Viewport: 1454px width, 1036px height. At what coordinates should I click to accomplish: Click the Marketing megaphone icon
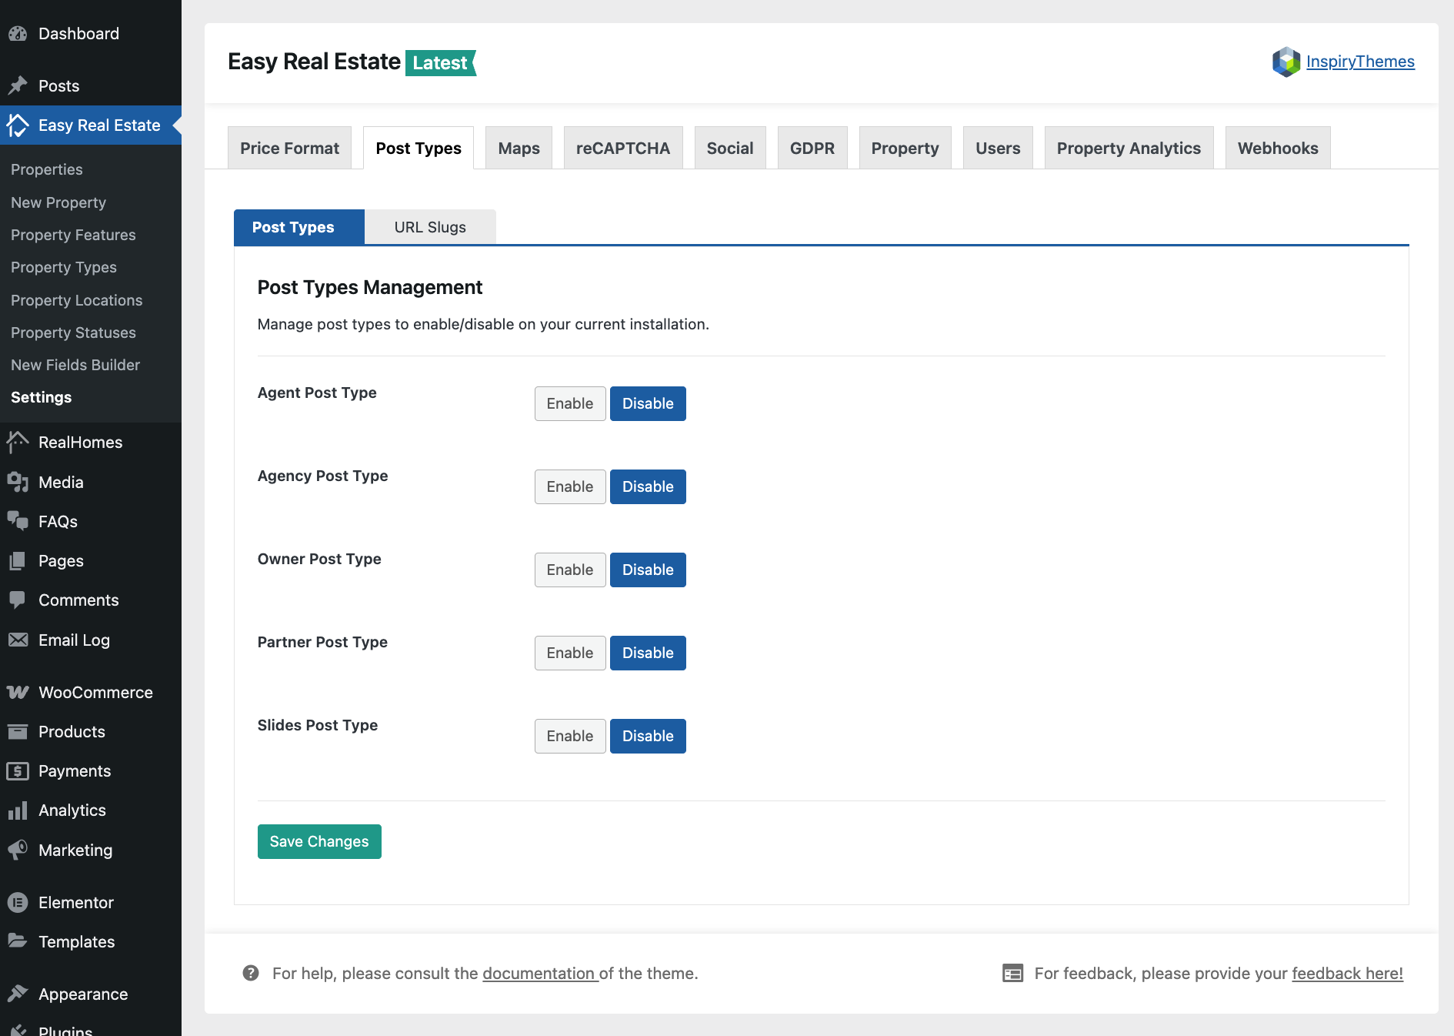point(18,850)
